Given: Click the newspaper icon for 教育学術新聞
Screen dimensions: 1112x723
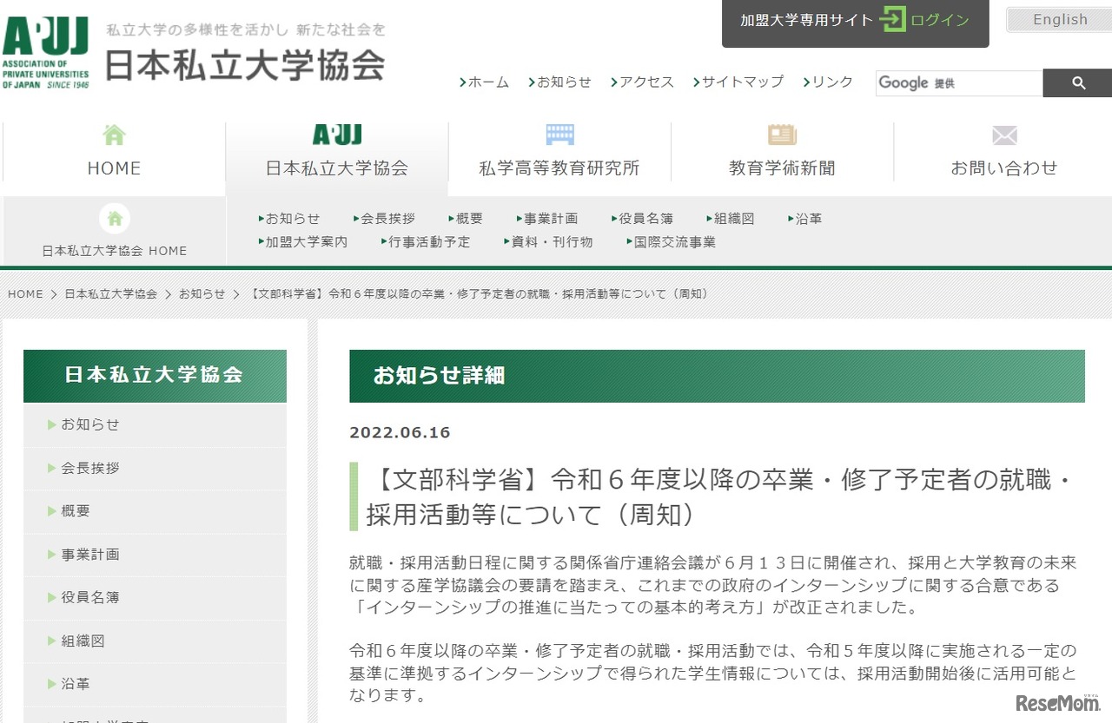Looking at the screenshot, I should (x=782, y=135).
